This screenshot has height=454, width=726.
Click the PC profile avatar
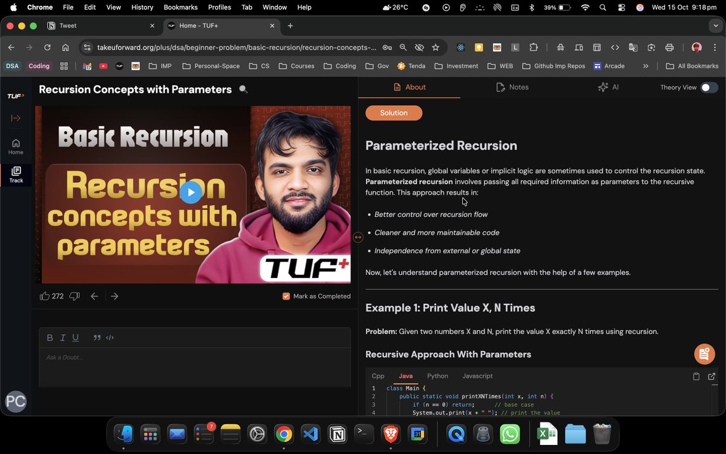(x=16, y=401)
